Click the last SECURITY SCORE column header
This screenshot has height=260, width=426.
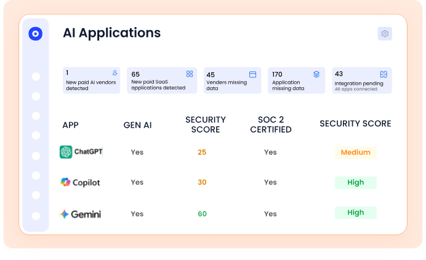355,124
